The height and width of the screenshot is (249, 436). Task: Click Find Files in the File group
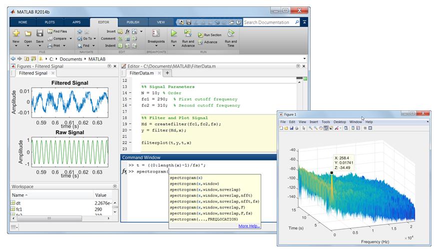(57, 31)
